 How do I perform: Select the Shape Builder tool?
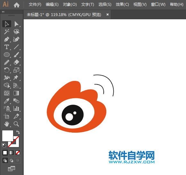point(7,85)
